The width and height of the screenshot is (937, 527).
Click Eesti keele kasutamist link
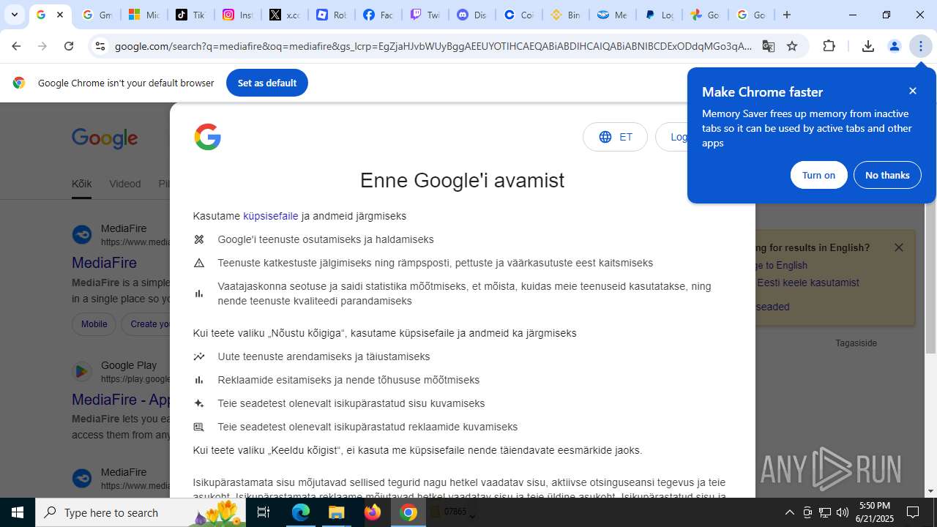pos(808,283)
